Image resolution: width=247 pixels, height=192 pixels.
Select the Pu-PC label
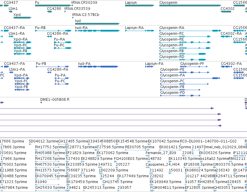(x=60, y=81)
